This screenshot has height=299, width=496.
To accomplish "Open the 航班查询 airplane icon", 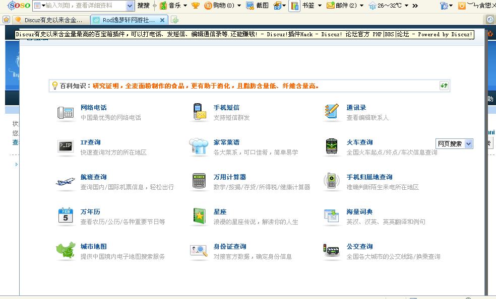I will [x=66, y=182].
